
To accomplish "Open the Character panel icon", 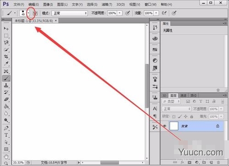I will click(x=155, y=109).
